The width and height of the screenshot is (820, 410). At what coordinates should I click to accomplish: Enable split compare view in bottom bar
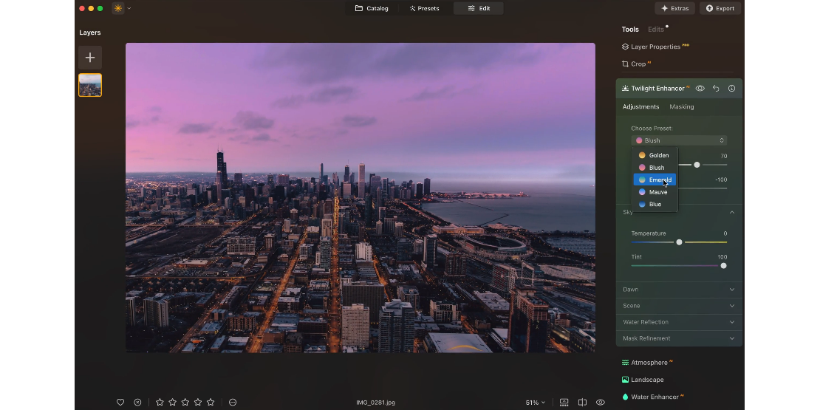point(582,403)
